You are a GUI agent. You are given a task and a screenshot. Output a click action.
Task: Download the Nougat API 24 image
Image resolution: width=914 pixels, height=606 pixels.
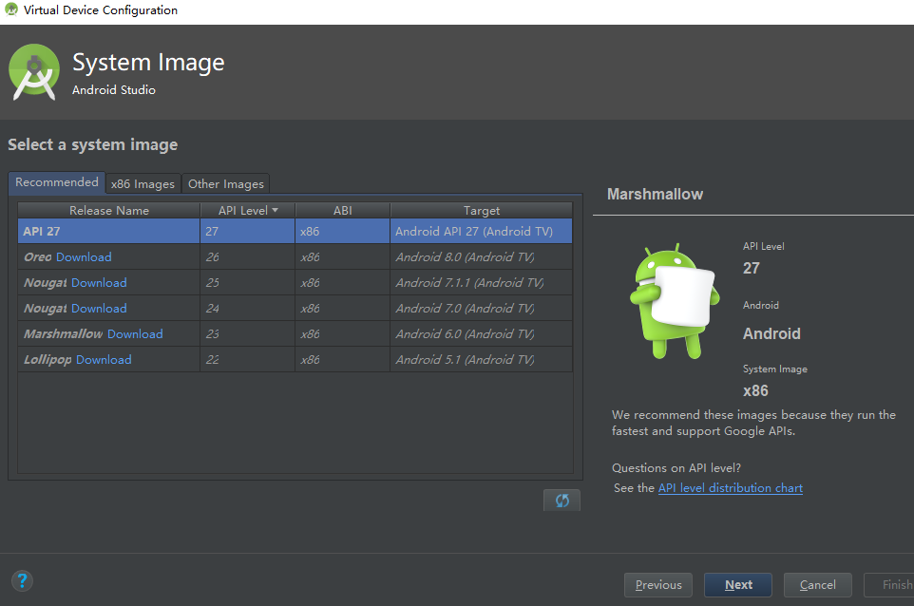point(99,309)
